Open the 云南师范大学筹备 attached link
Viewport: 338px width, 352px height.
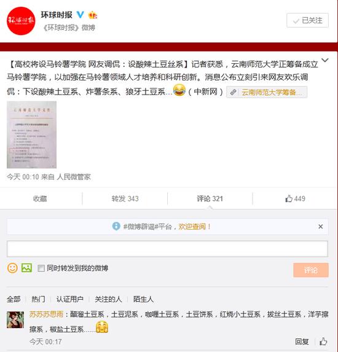click(x=267, y=92)
